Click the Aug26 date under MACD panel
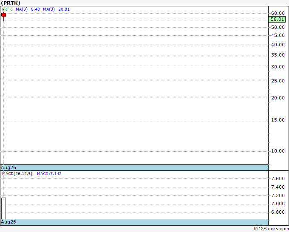Image resolution: width=289 pixels, height=232 pixels. tap(8, 222)
